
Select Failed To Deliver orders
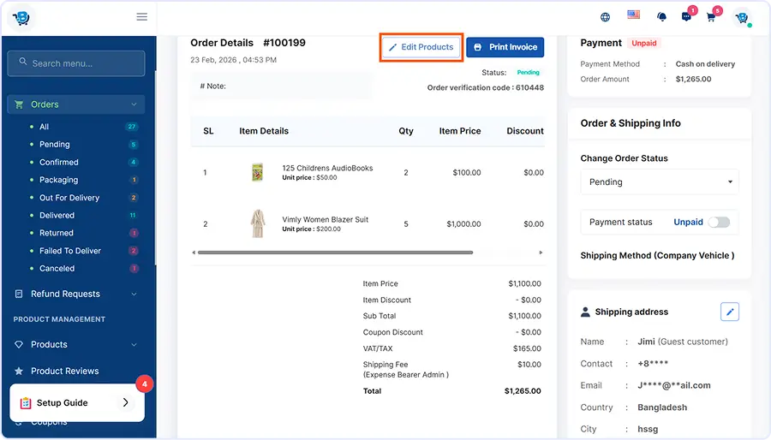pos(70,251)
